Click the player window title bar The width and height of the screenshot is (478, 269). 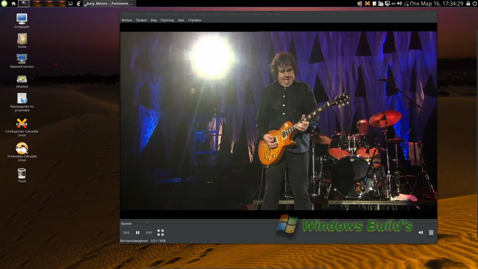pos(278,14)
